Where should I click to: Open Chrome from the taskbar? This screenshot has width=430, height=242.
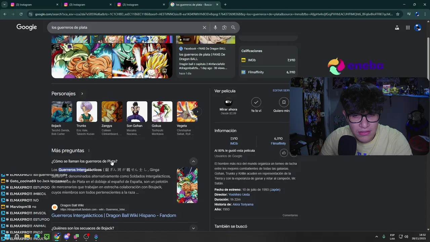pos(57,237)
